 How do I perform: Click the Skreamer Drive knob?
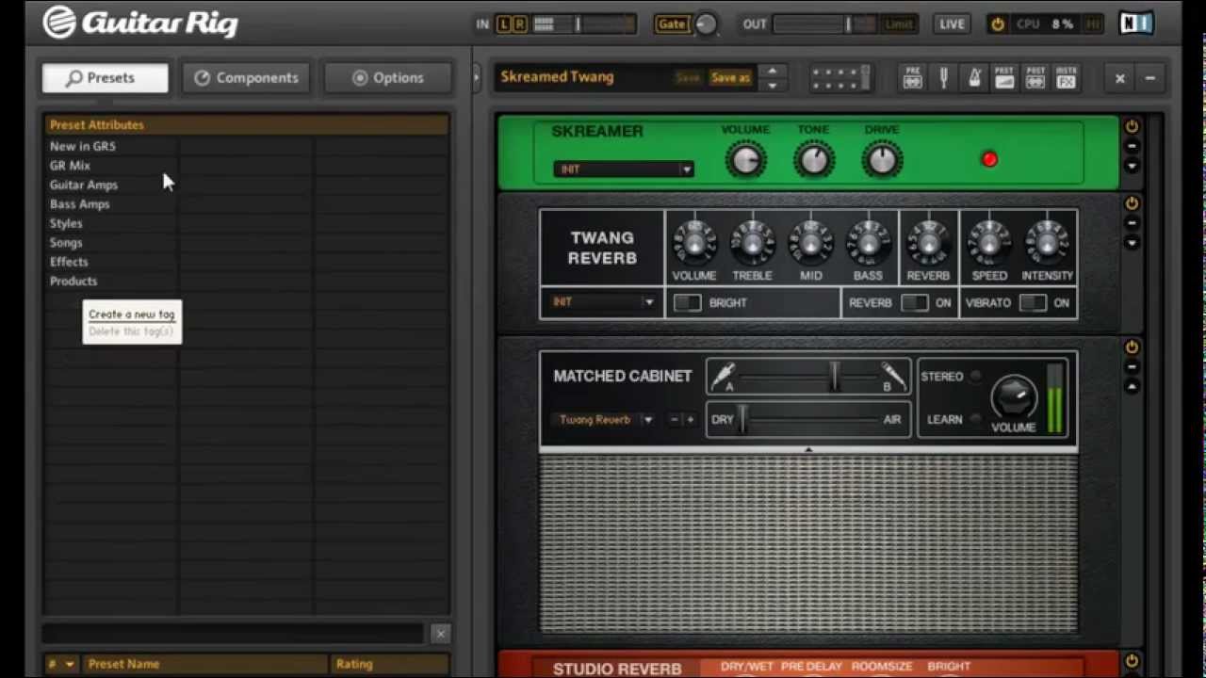(x=882, y=160)
